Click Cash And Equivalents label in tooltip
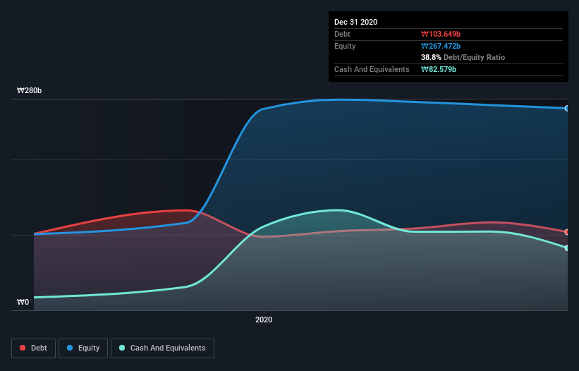Viewport: 579px width, 371px height. coord(372,69)
